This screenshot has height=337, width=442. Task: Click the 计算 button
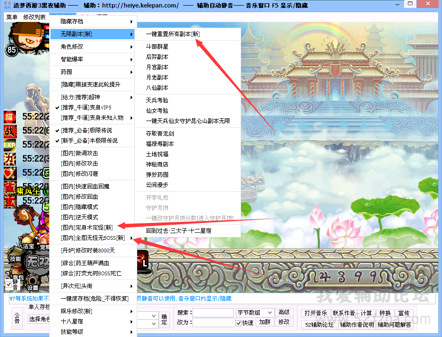pyautogui.click(x=366, y=313)
